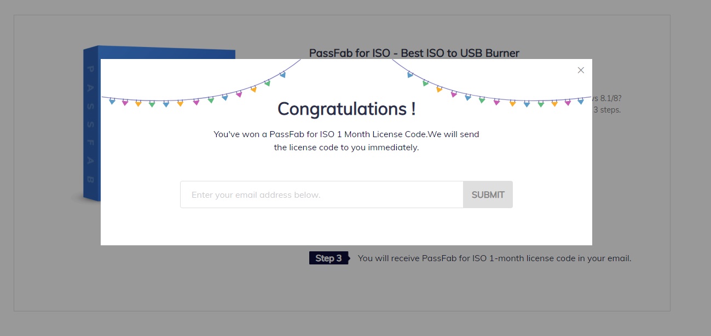The width and height of the screenshot is (711, 336).
Task: Click the rightmost flag on the right bunting
Action: [581, 101]
